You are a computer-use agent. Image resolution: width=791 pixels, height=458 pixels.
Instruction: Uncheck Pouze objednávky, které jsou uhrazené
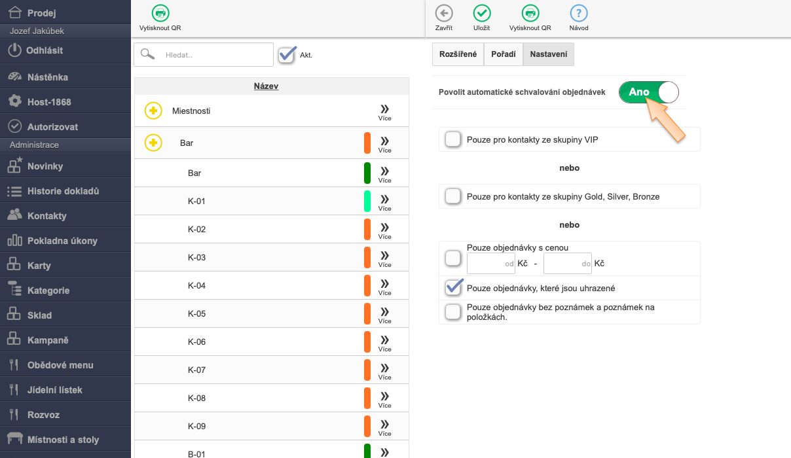[453, 288]
